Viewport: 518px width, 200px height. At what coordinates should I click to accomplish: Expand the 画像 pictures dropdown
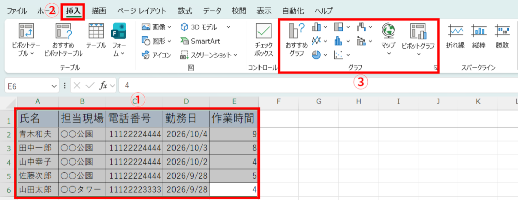click(170, 27)
